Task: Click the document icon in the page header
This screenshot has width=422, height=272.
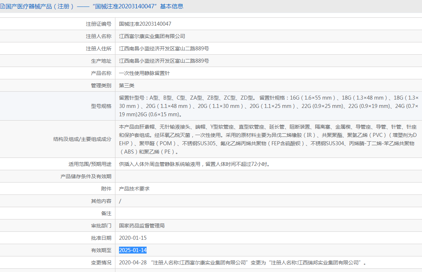Action: (3, 6)
